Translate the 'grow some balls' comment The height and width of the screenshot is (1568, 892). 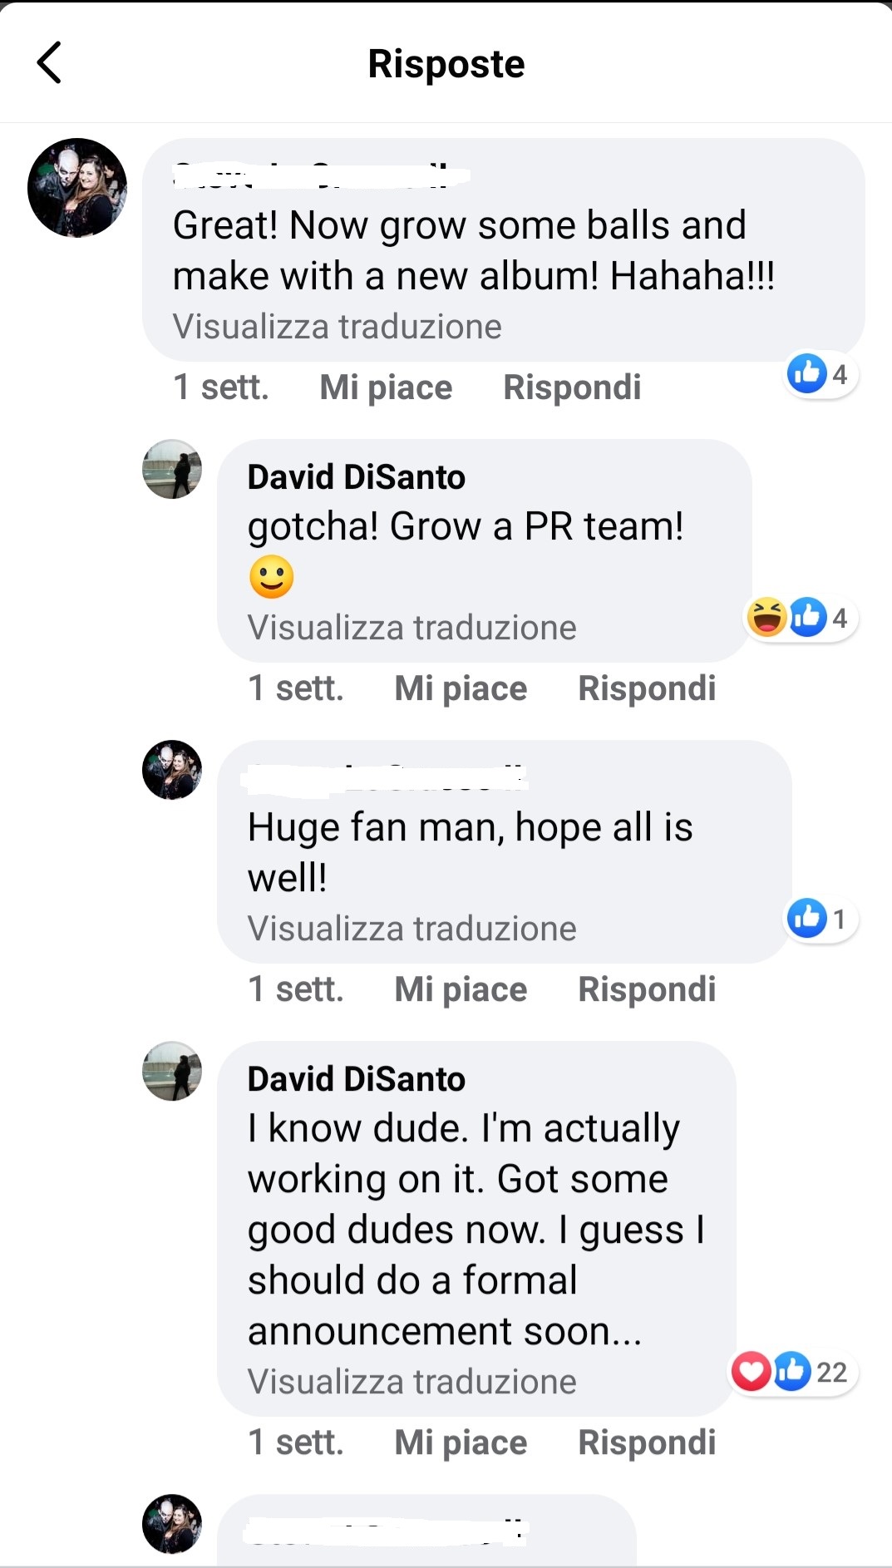(337, 327)
